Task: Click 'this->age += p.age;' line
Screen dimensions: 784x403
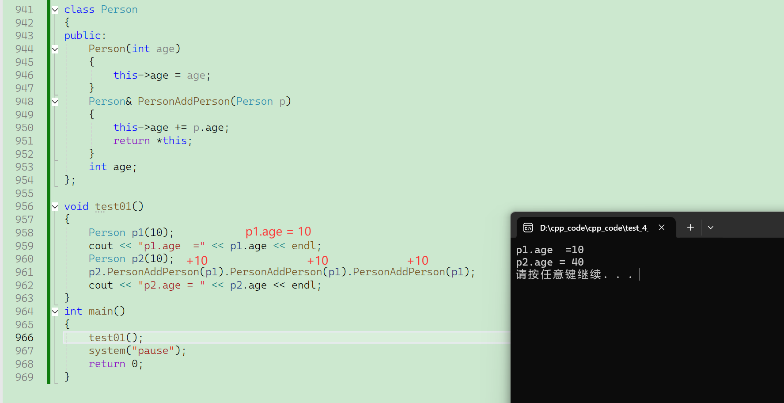Action: point(171,128)
